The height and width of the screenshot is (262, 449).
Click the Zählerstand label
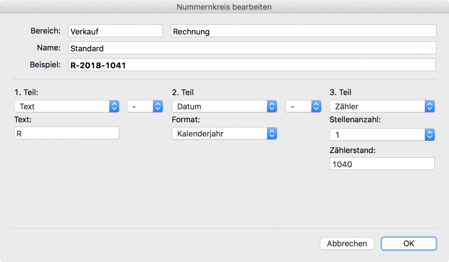pos(353,150)
